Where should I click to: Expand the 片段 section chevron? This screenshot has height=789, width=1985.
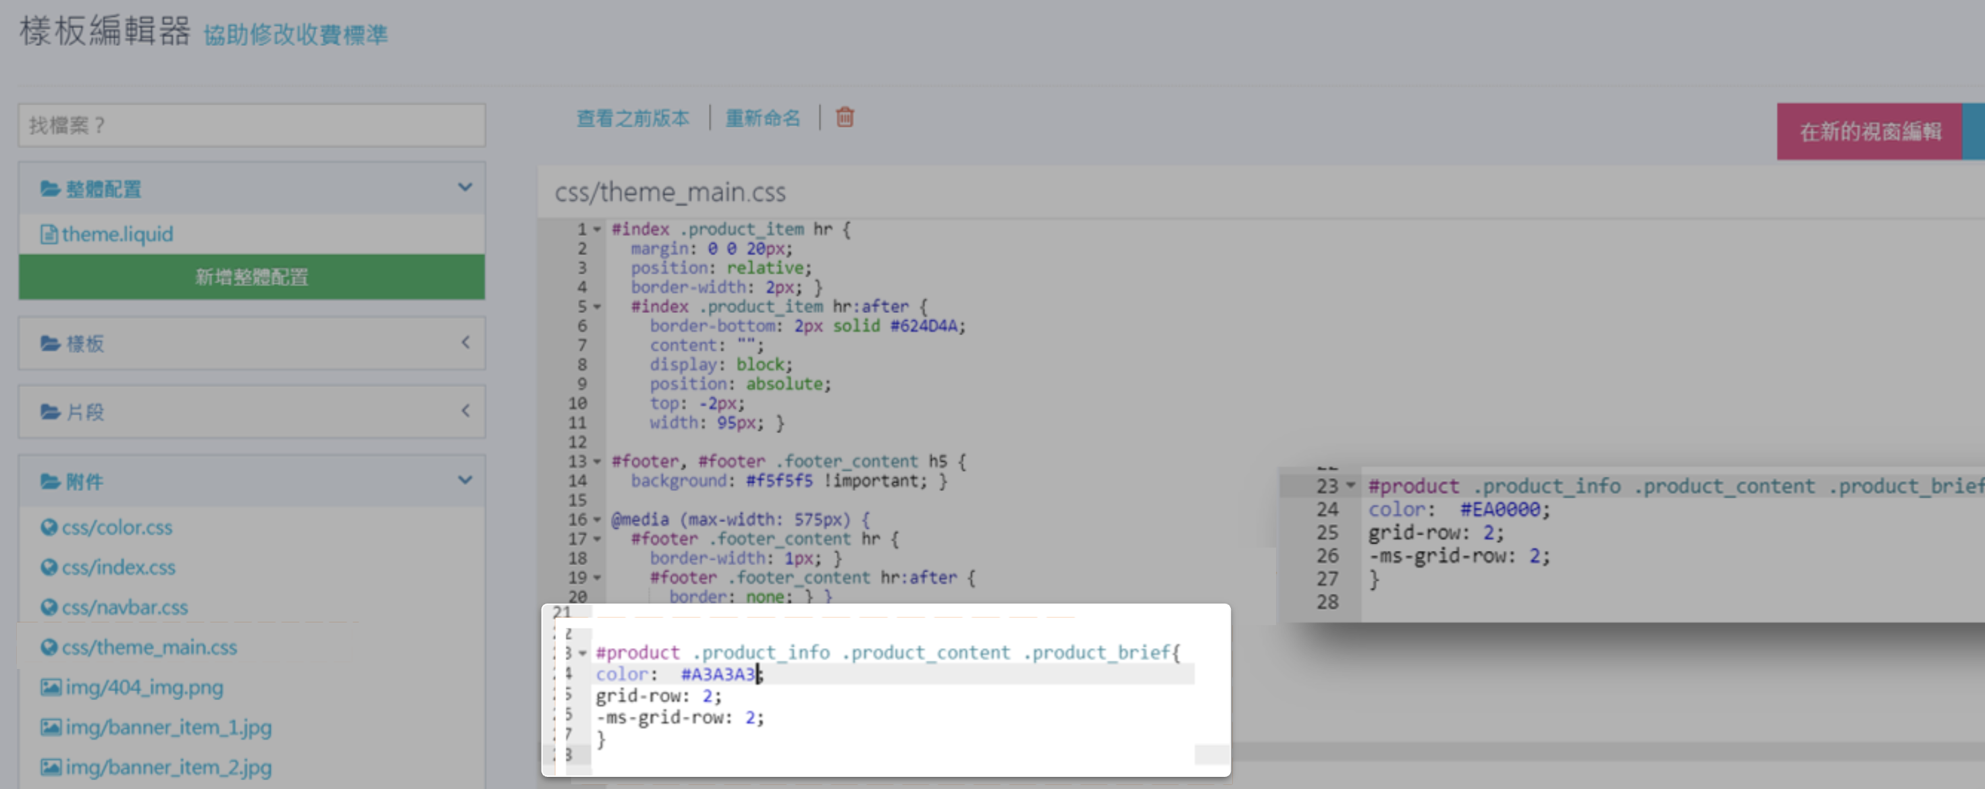click(x=465, y=411)
